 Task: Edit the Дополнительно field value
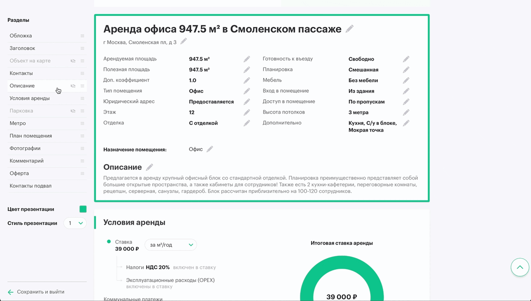[406, 123]
